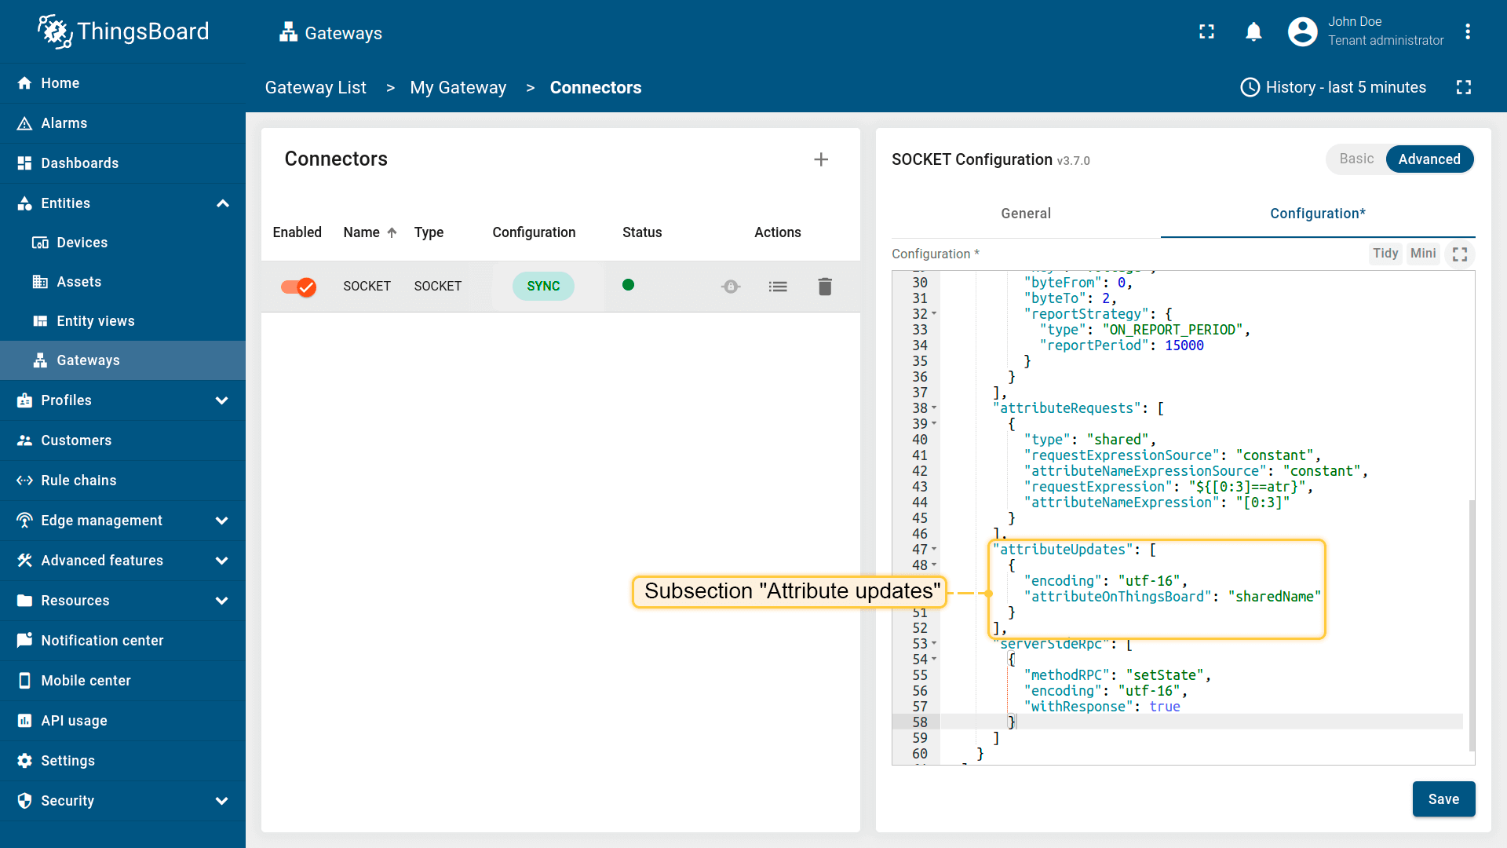Fold the attributeUpdates block at line 47
The width and height of the screenshot is (1507, 848).
(x=934, y=550)
